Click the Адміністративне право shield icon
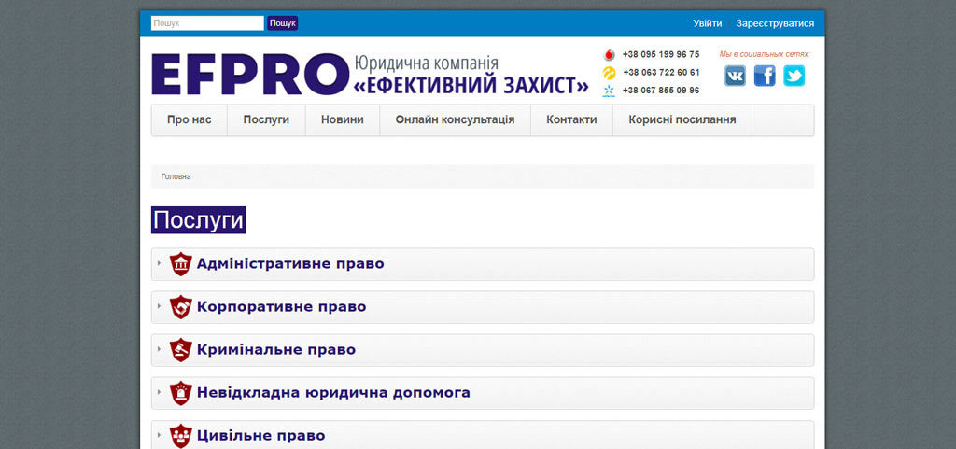Image resolution: width=956 pixels, height=449 pixels. (180, 264)
